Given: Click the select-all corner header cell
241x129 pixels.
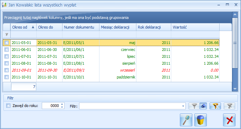Looking at the screenshot, I should [7, 27].
